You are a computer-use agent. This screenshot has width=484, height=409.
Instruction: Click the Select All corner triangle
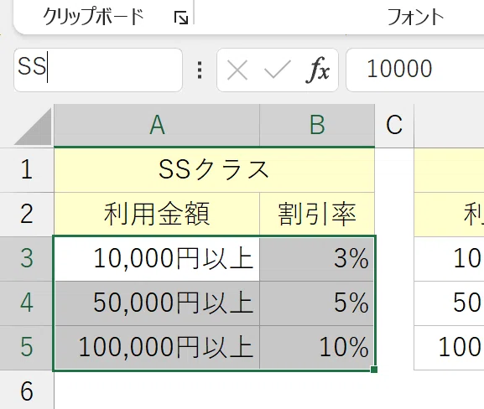pyautogui.click(x=34, y=127)
